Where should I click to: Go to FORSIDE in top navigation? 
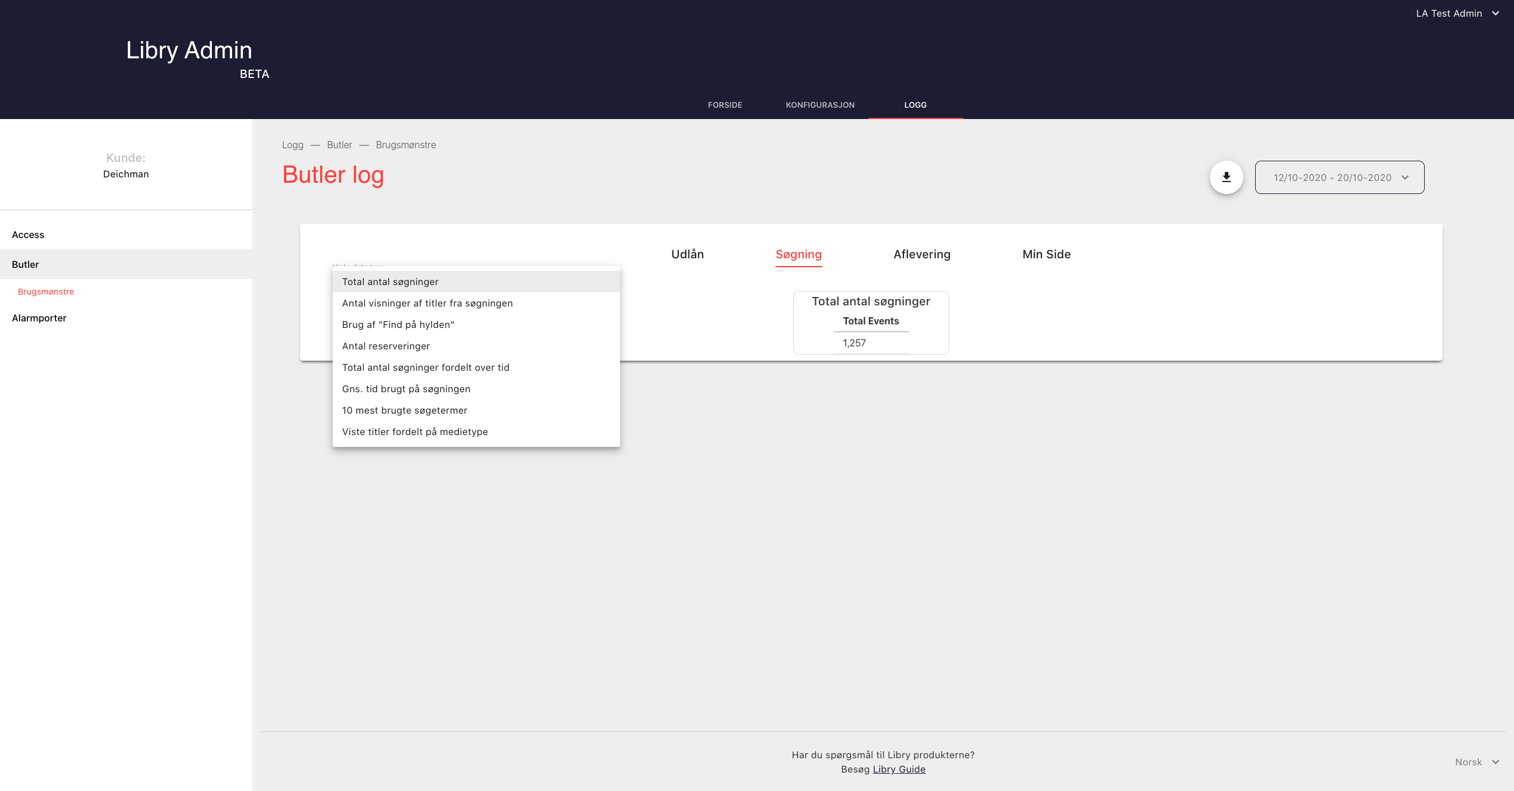[x=725, y=105]
